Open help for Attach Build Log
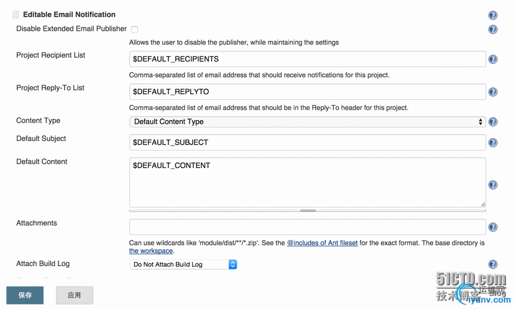The width and height of the screenshot is (514, 309). coord(493,264)
